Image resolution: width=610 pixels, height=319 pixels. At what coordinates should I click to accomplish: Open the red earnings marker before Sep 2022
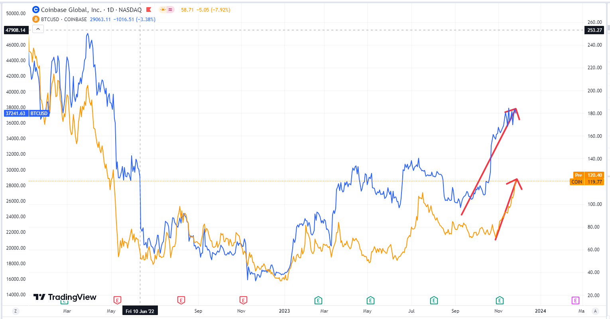pos(181,300)
